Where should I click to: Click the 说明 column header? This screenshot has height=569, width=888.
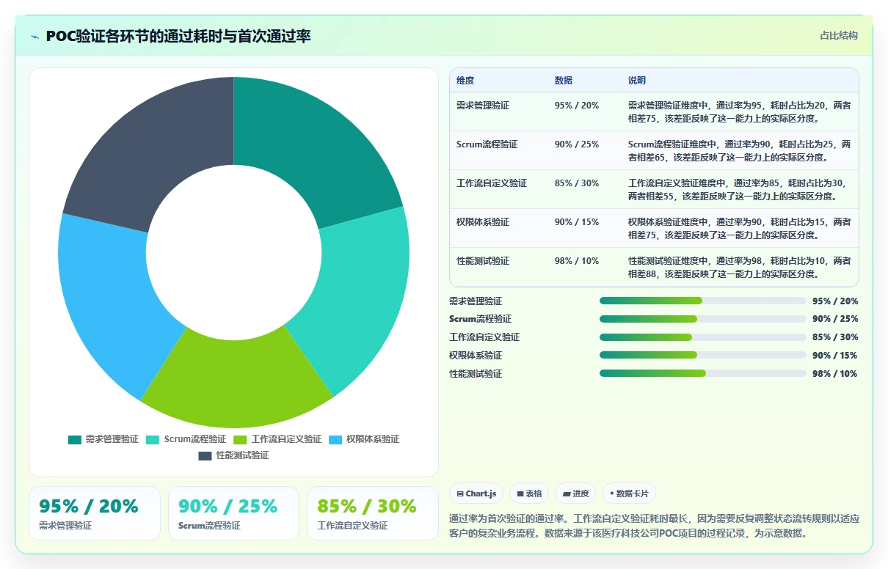coord(637,81)
